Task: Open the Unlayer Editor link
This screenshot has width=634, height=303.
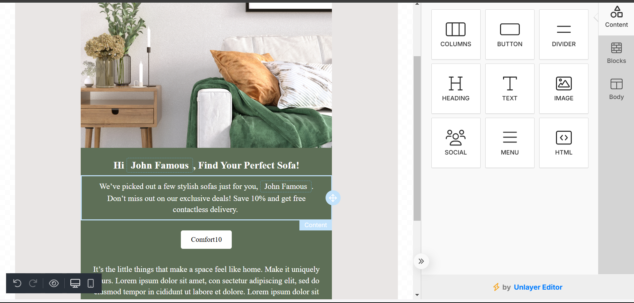Action: click(x=538, y=287)
